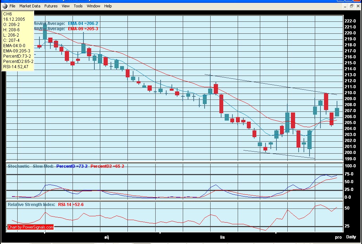
Task: Restore the inner chart window
Action: (351, 6)
